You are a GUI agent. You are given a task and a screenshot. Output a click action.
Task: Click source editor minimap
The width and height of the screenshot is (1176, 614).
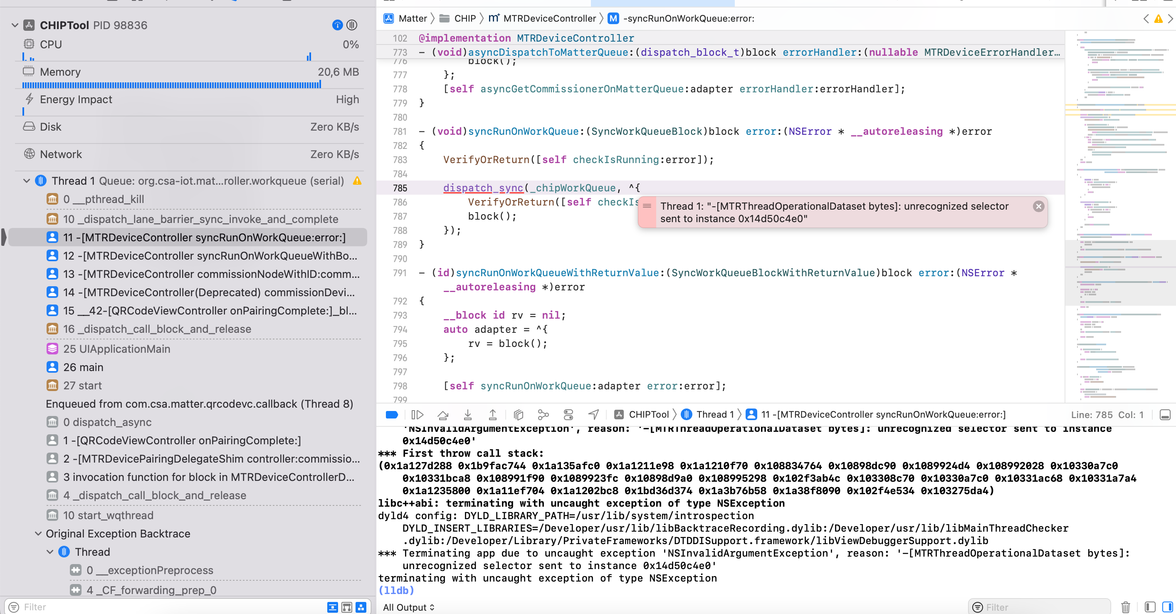[1120, 217]
